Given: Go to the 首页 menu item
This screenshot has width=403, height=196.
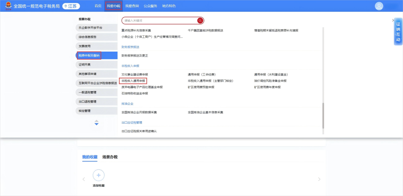Looking at the screenshot, I should (x=98, y=6).
